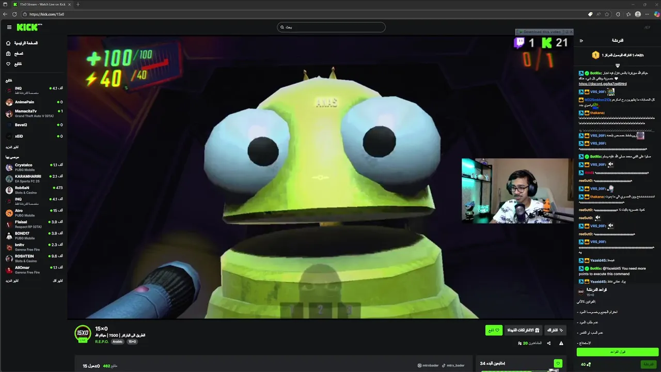Open xEID channel in the sidebar
The width and height of the screenshot is (661, 372).
click(x=34, y=136)
